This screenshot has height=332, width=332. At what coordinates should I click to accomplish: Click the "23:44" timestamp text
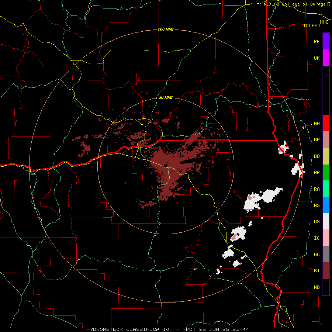pyautogui.click(x=242, y=329)
